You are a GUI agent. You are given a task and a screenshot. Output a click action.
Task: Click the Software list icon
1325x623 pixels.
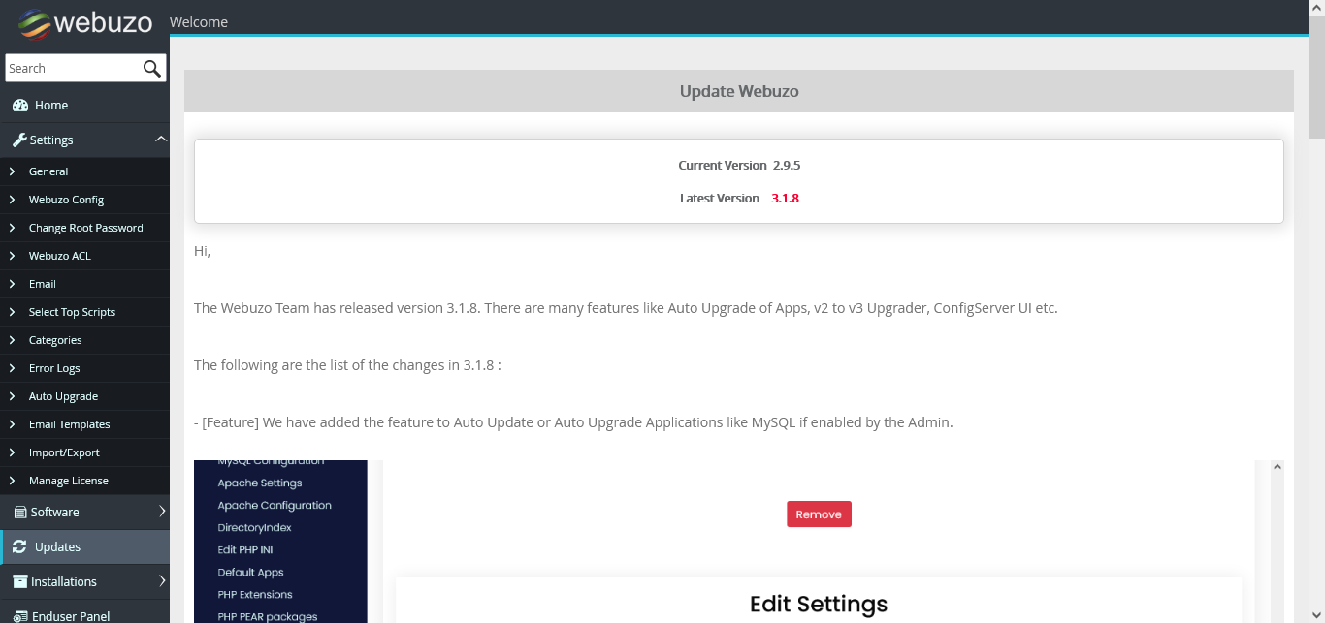tap(19, 513)
